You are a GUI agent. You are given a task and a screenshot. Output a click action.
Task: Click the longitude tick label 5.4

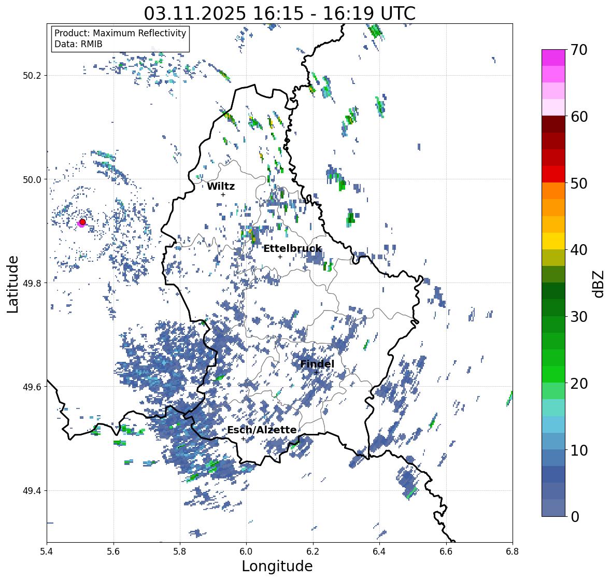point(47,551)
